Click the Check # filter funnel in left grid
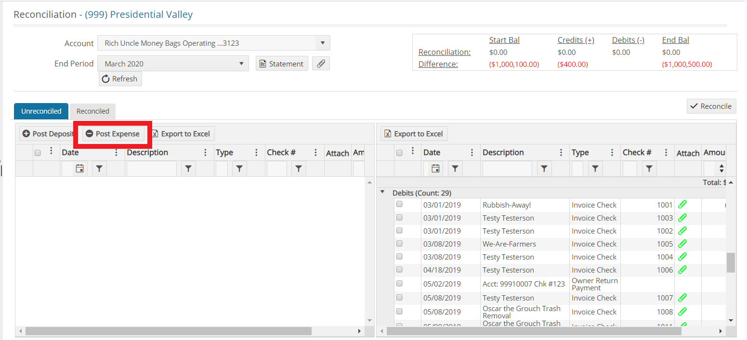747x340 pixels. click(299, 169)
